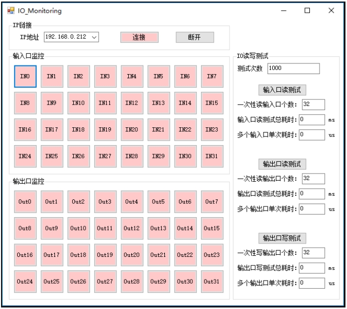Toggle the Out15 output button
347x309 pixels.
click(212, 228)
